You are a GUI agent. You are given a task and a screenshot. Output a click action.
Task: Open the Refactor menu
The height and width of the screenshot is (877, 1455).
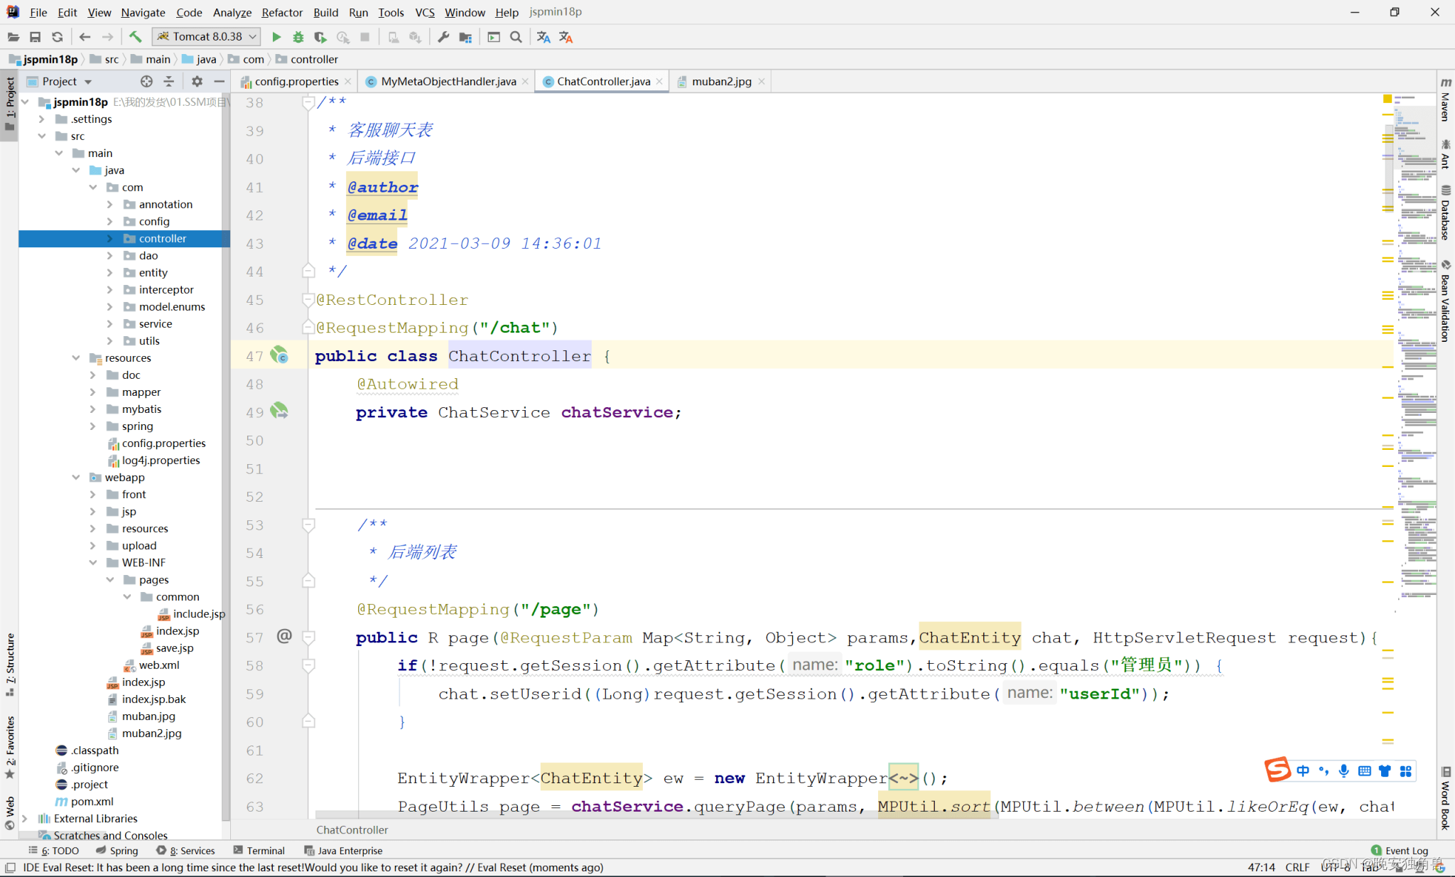281,12
